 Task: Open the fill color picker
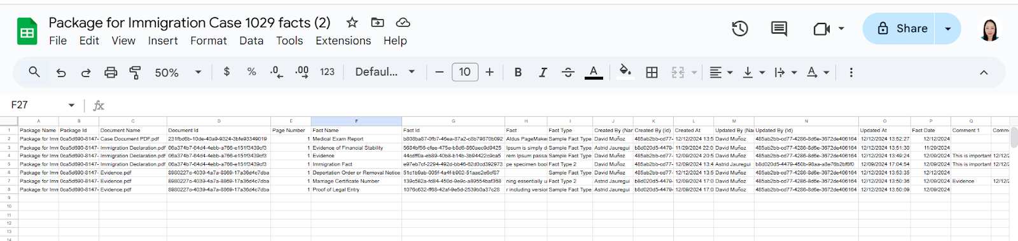tap(625, 72)
